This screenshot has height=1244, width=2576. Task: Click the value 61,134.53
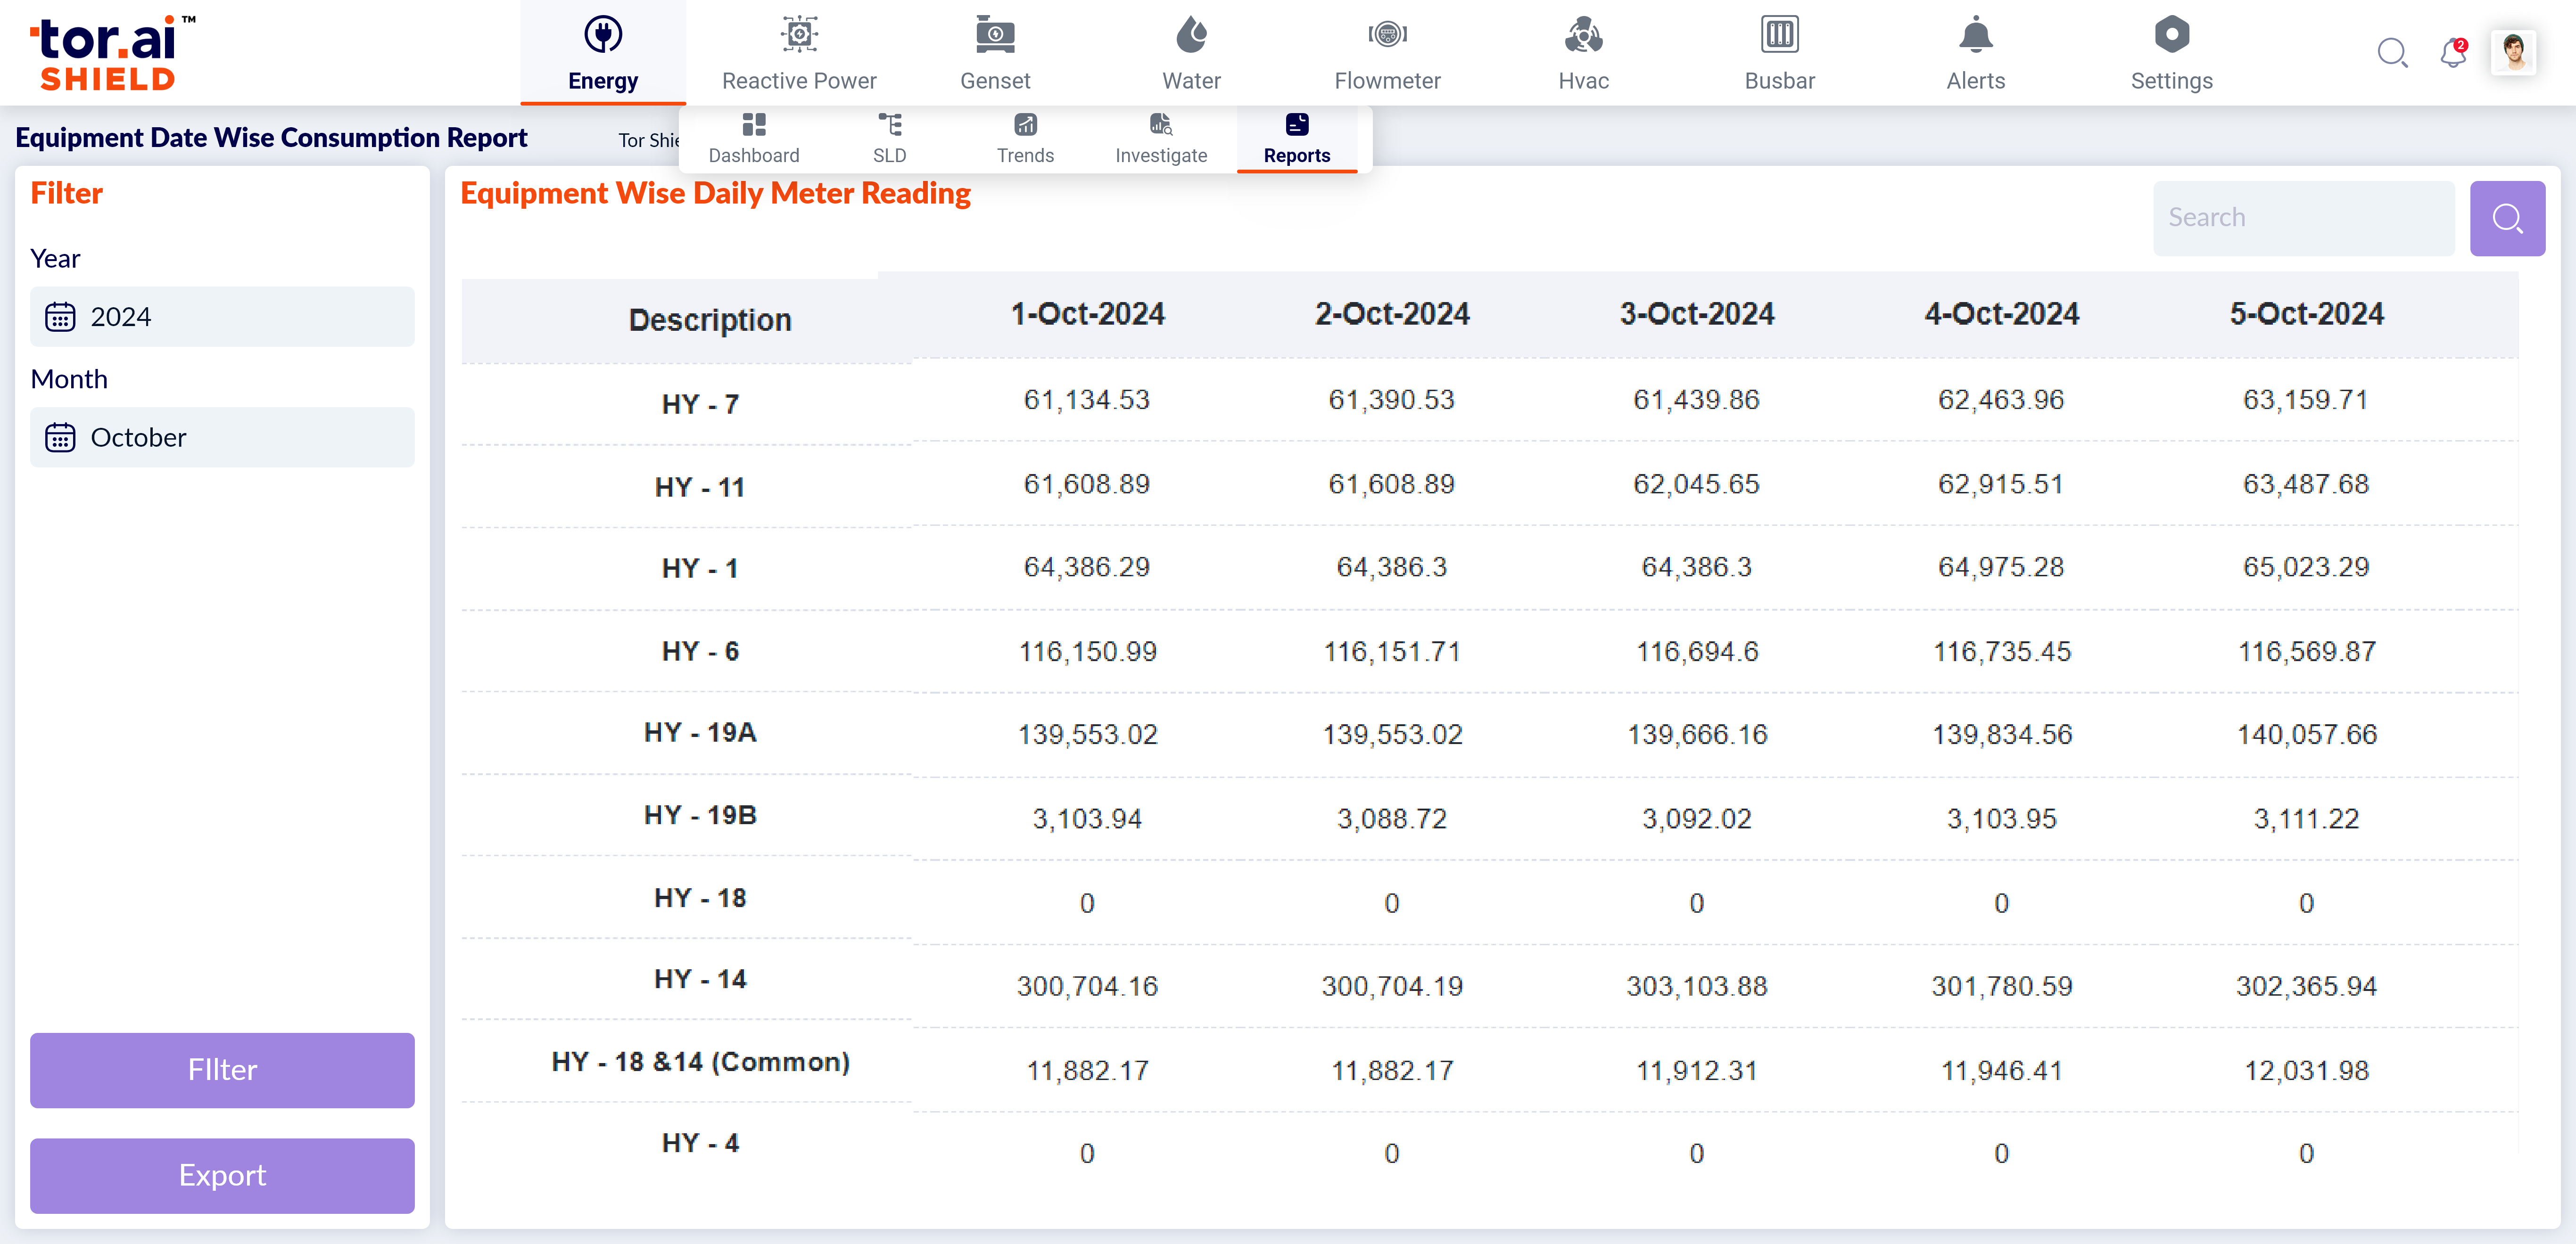1087,400
